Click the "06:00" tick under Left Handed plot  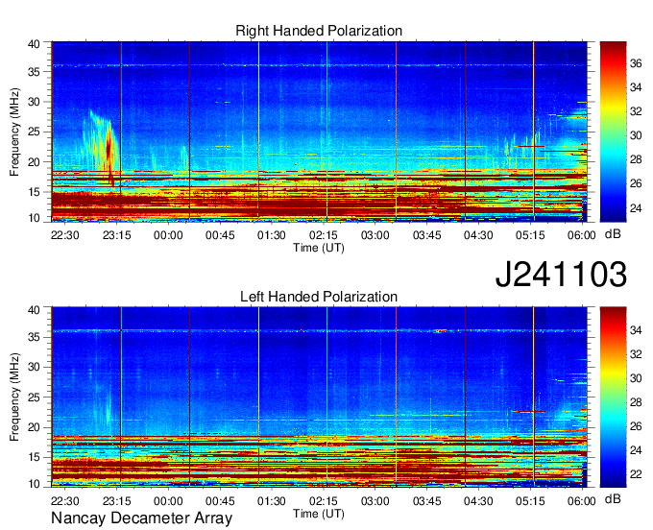point(582,501)
